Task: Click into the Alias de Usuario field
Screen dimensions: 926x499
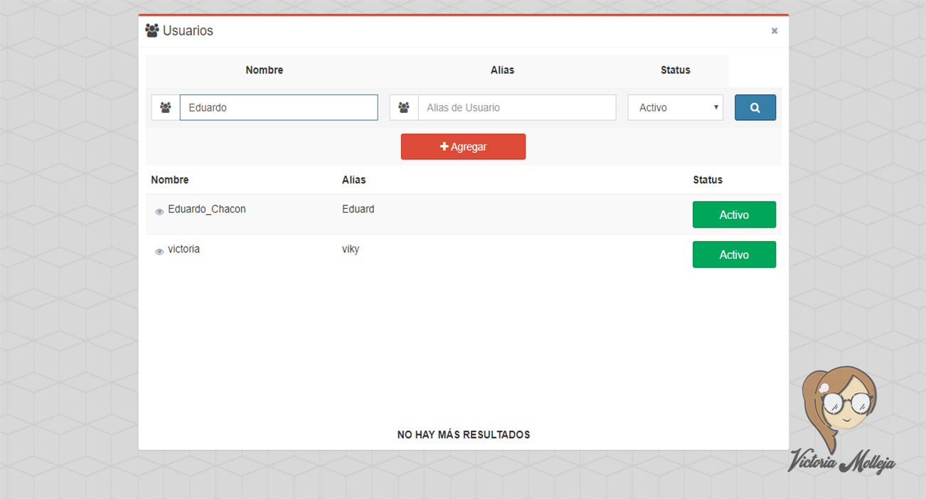Action: 516,107
